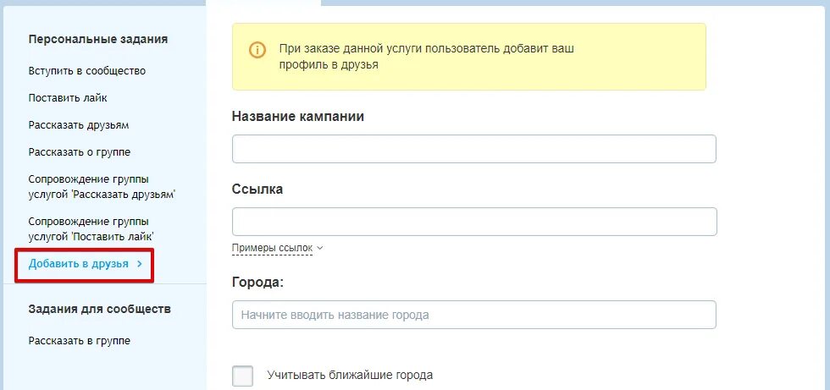Click the 'Учитывать ближайшие города' label text

tap(350, 375)
